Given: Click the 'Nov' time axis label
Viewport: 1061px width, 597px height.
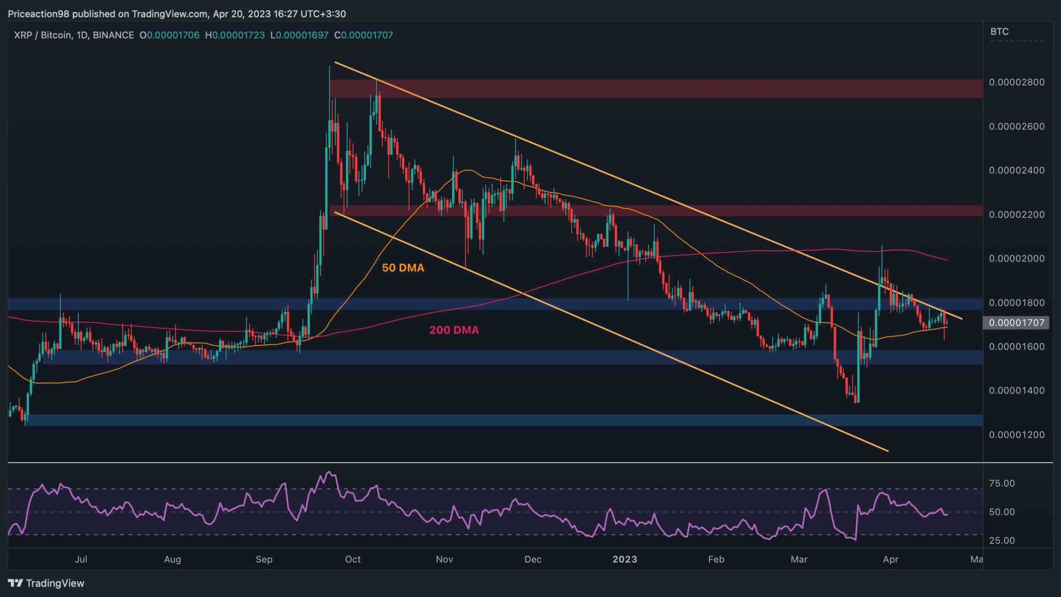Looking at the screenshot, I should click(x=444, y=559).
